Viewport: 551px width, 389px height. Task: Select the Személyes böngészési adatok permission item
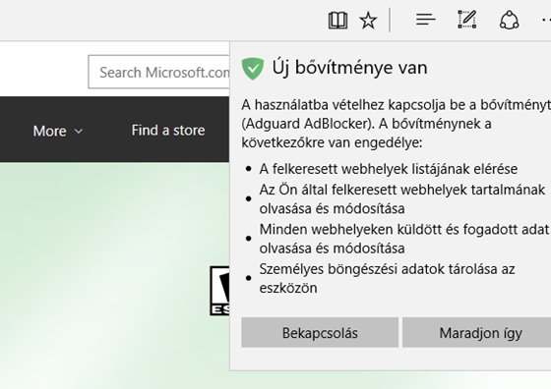point(387,279)
